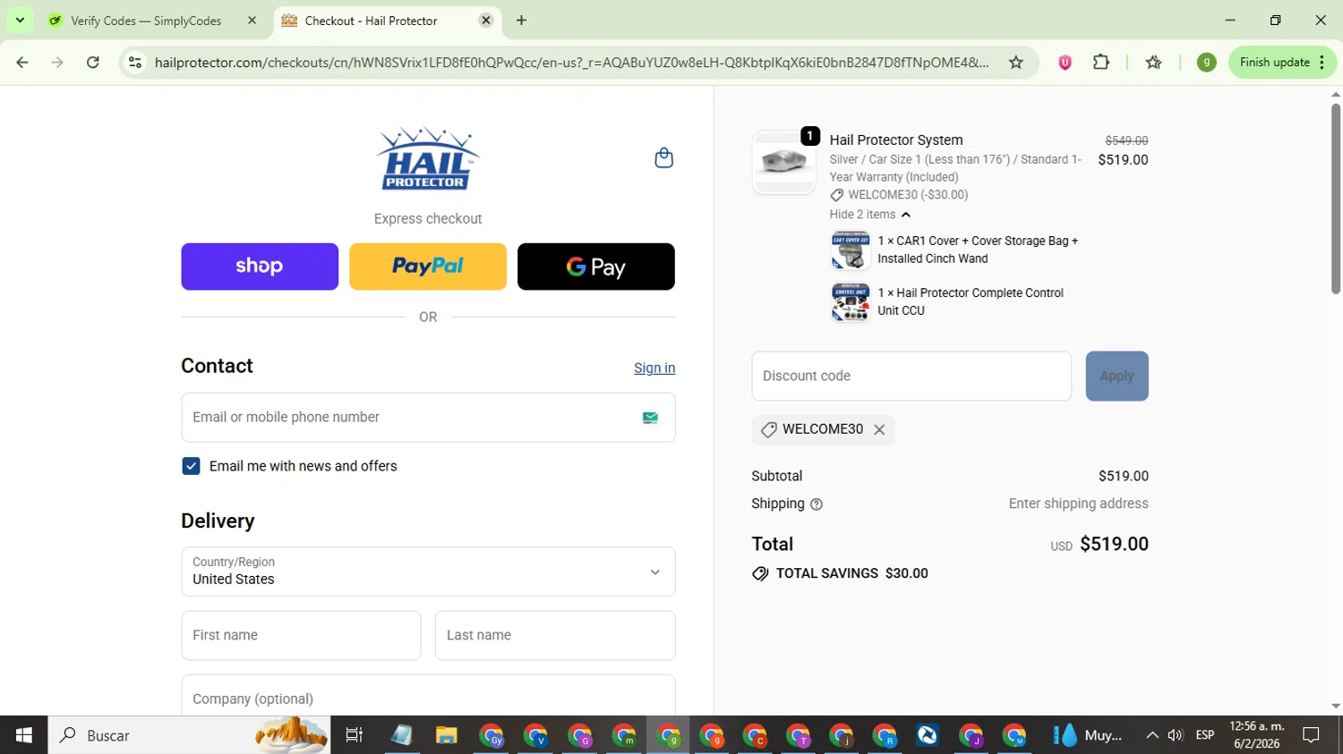The height and width of the screenshot is (754, 1343).
Task: Open a new browser tab
Action: coord(521,21)
